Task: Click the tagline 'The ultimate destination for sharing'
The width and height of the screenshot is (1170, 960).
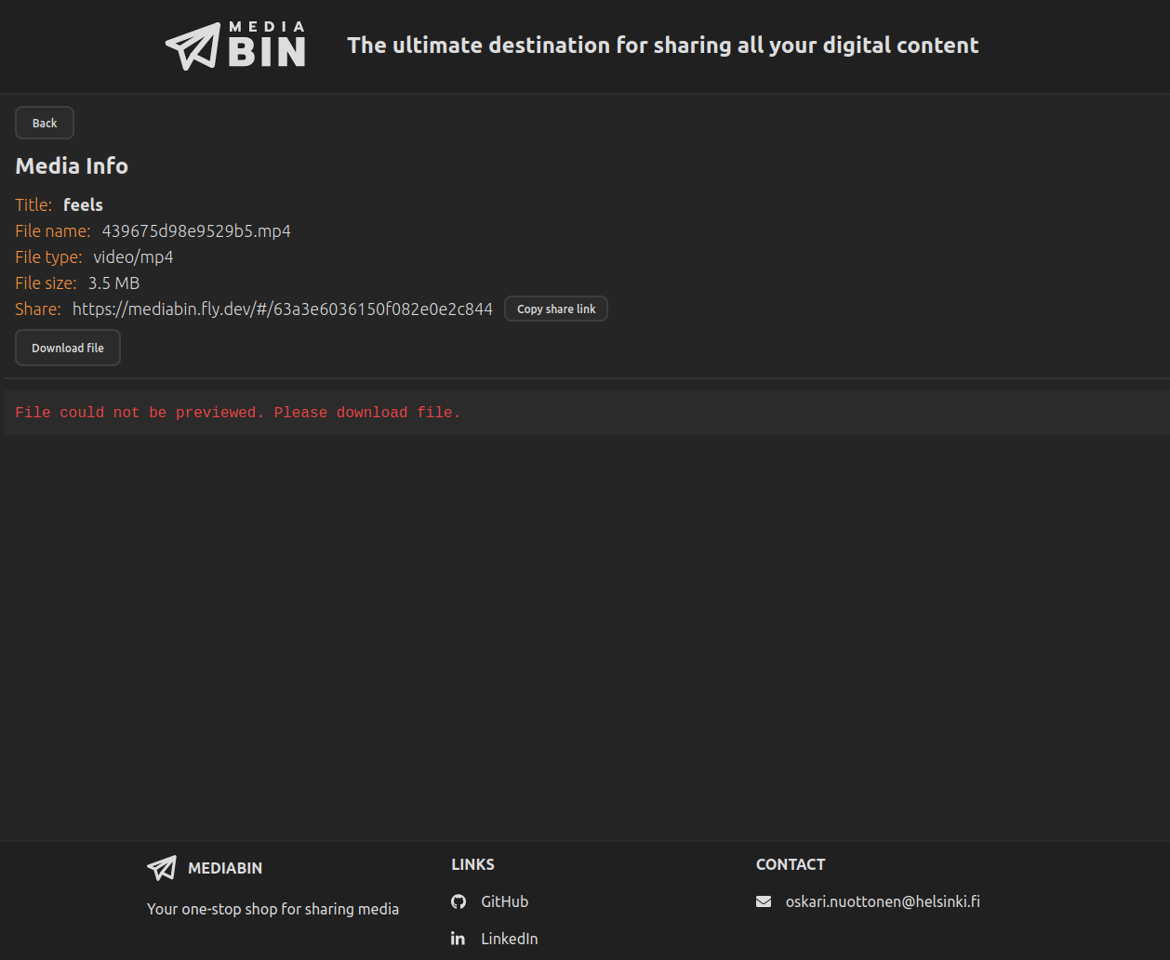Action: [662, 45]
